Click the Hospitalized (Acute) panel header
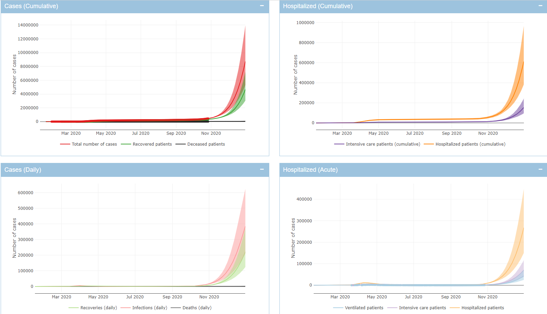Viewport: 547px width, 314px height. click(310, 170)
